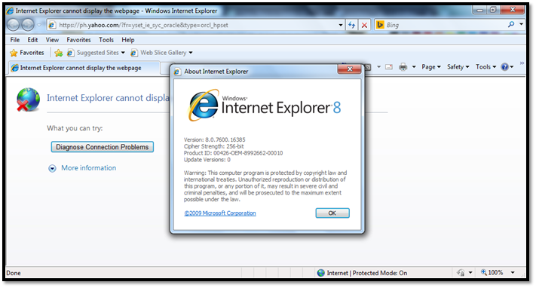Click Diagnose Connection Problems button
The width and height of the screenshot is (536, 288).
click(103, 147)
